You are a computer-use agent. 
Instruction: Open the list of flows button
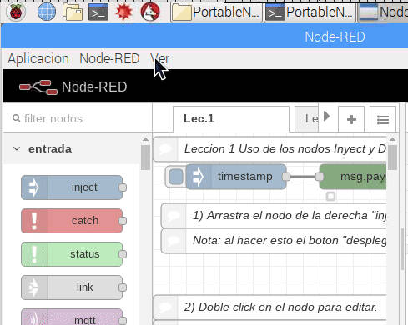pos(383,119)
